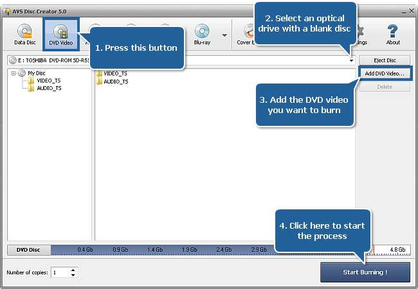Click the Toshiba DVD-ROM drive combo box

pyautogui.click(x=181, y=60)
